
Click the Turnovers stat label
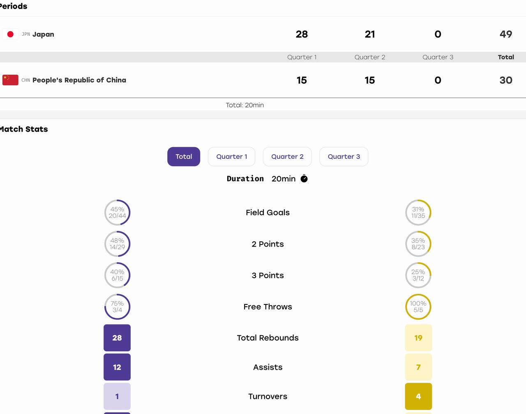pos(268,396)
